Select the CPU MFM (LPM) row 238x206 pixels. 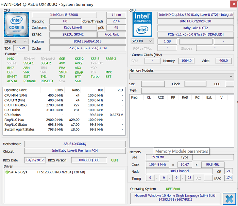tap(64, 95)
